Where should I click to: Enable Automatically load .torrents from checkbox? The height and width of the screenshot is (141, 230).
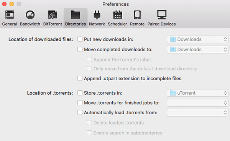80,112
